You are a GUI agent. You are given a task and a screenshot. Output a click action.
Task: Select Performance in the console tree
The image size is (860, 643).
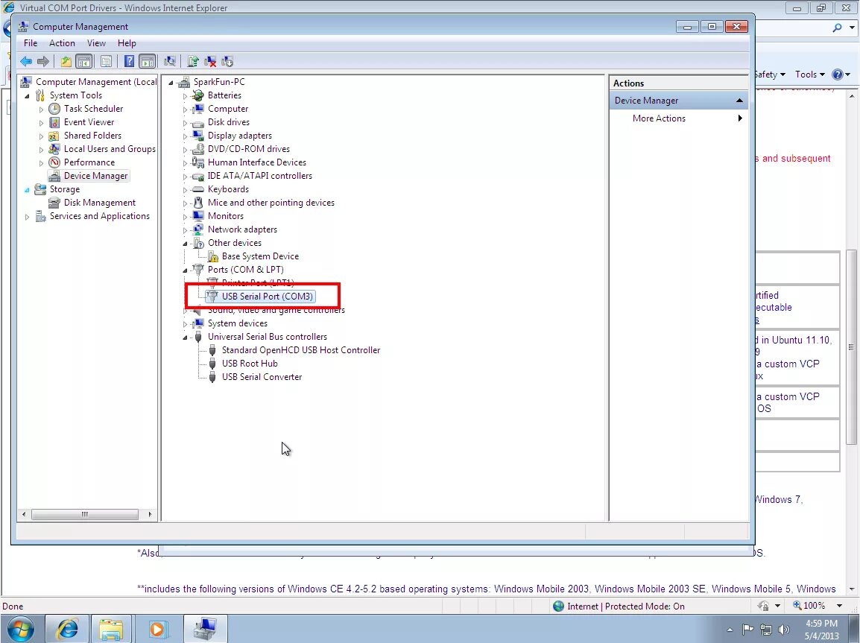pyautogui.click(x=89, y=162)
